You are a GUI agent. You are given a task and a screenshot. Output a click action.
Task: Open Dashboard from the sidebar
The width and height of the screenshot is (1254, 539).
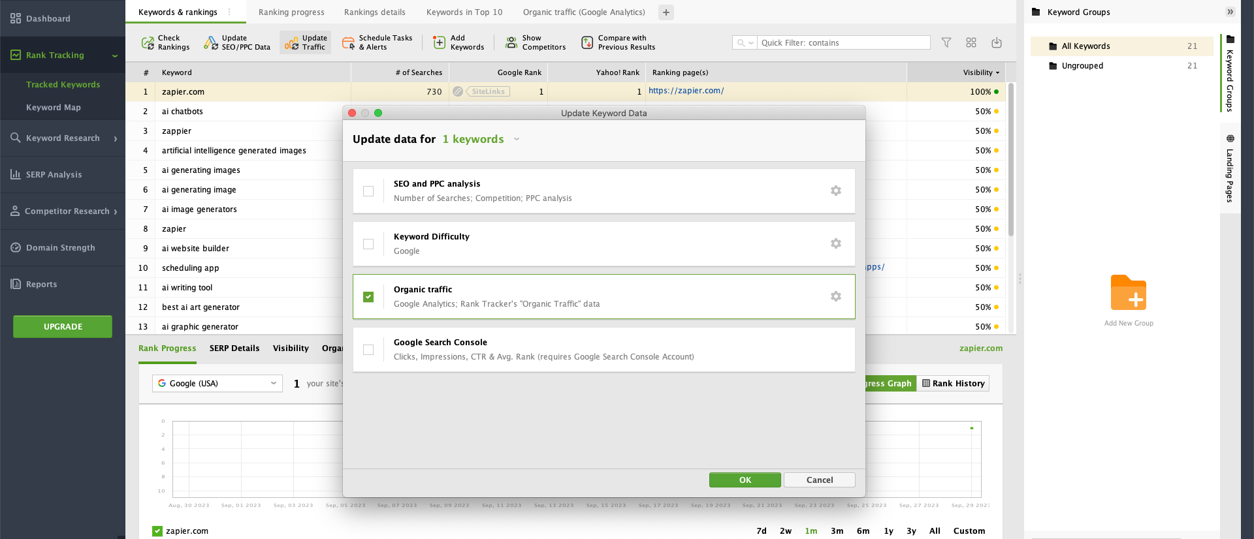pos(63,18)
